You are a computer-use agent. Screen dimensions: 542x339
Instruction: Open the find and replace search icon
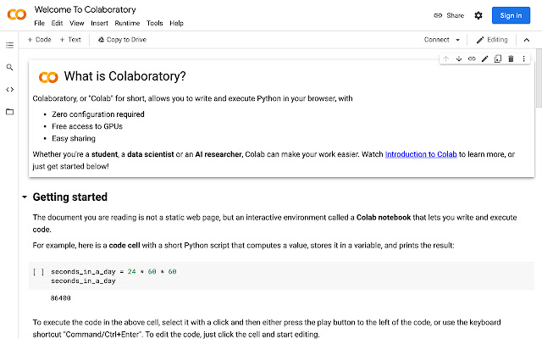pyautogui.click(x=9, y=67)
